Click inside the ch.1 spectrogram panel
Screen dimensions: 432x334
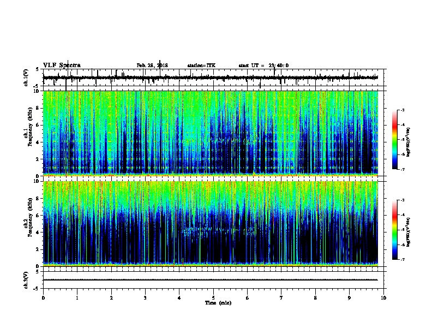[x=210, y=133]
